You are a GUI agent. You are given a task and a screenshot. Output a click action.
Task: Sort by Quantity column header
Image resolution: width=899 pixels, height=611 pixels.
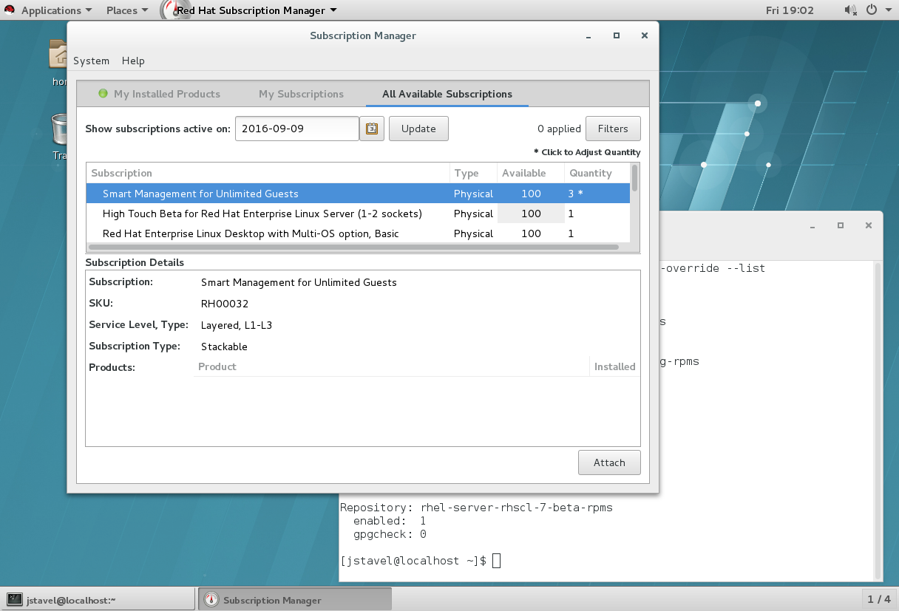coord(597,173)
